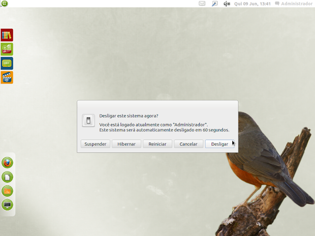Open the sound volume indicator
The image size is (315, 236).
coord(227,3)
